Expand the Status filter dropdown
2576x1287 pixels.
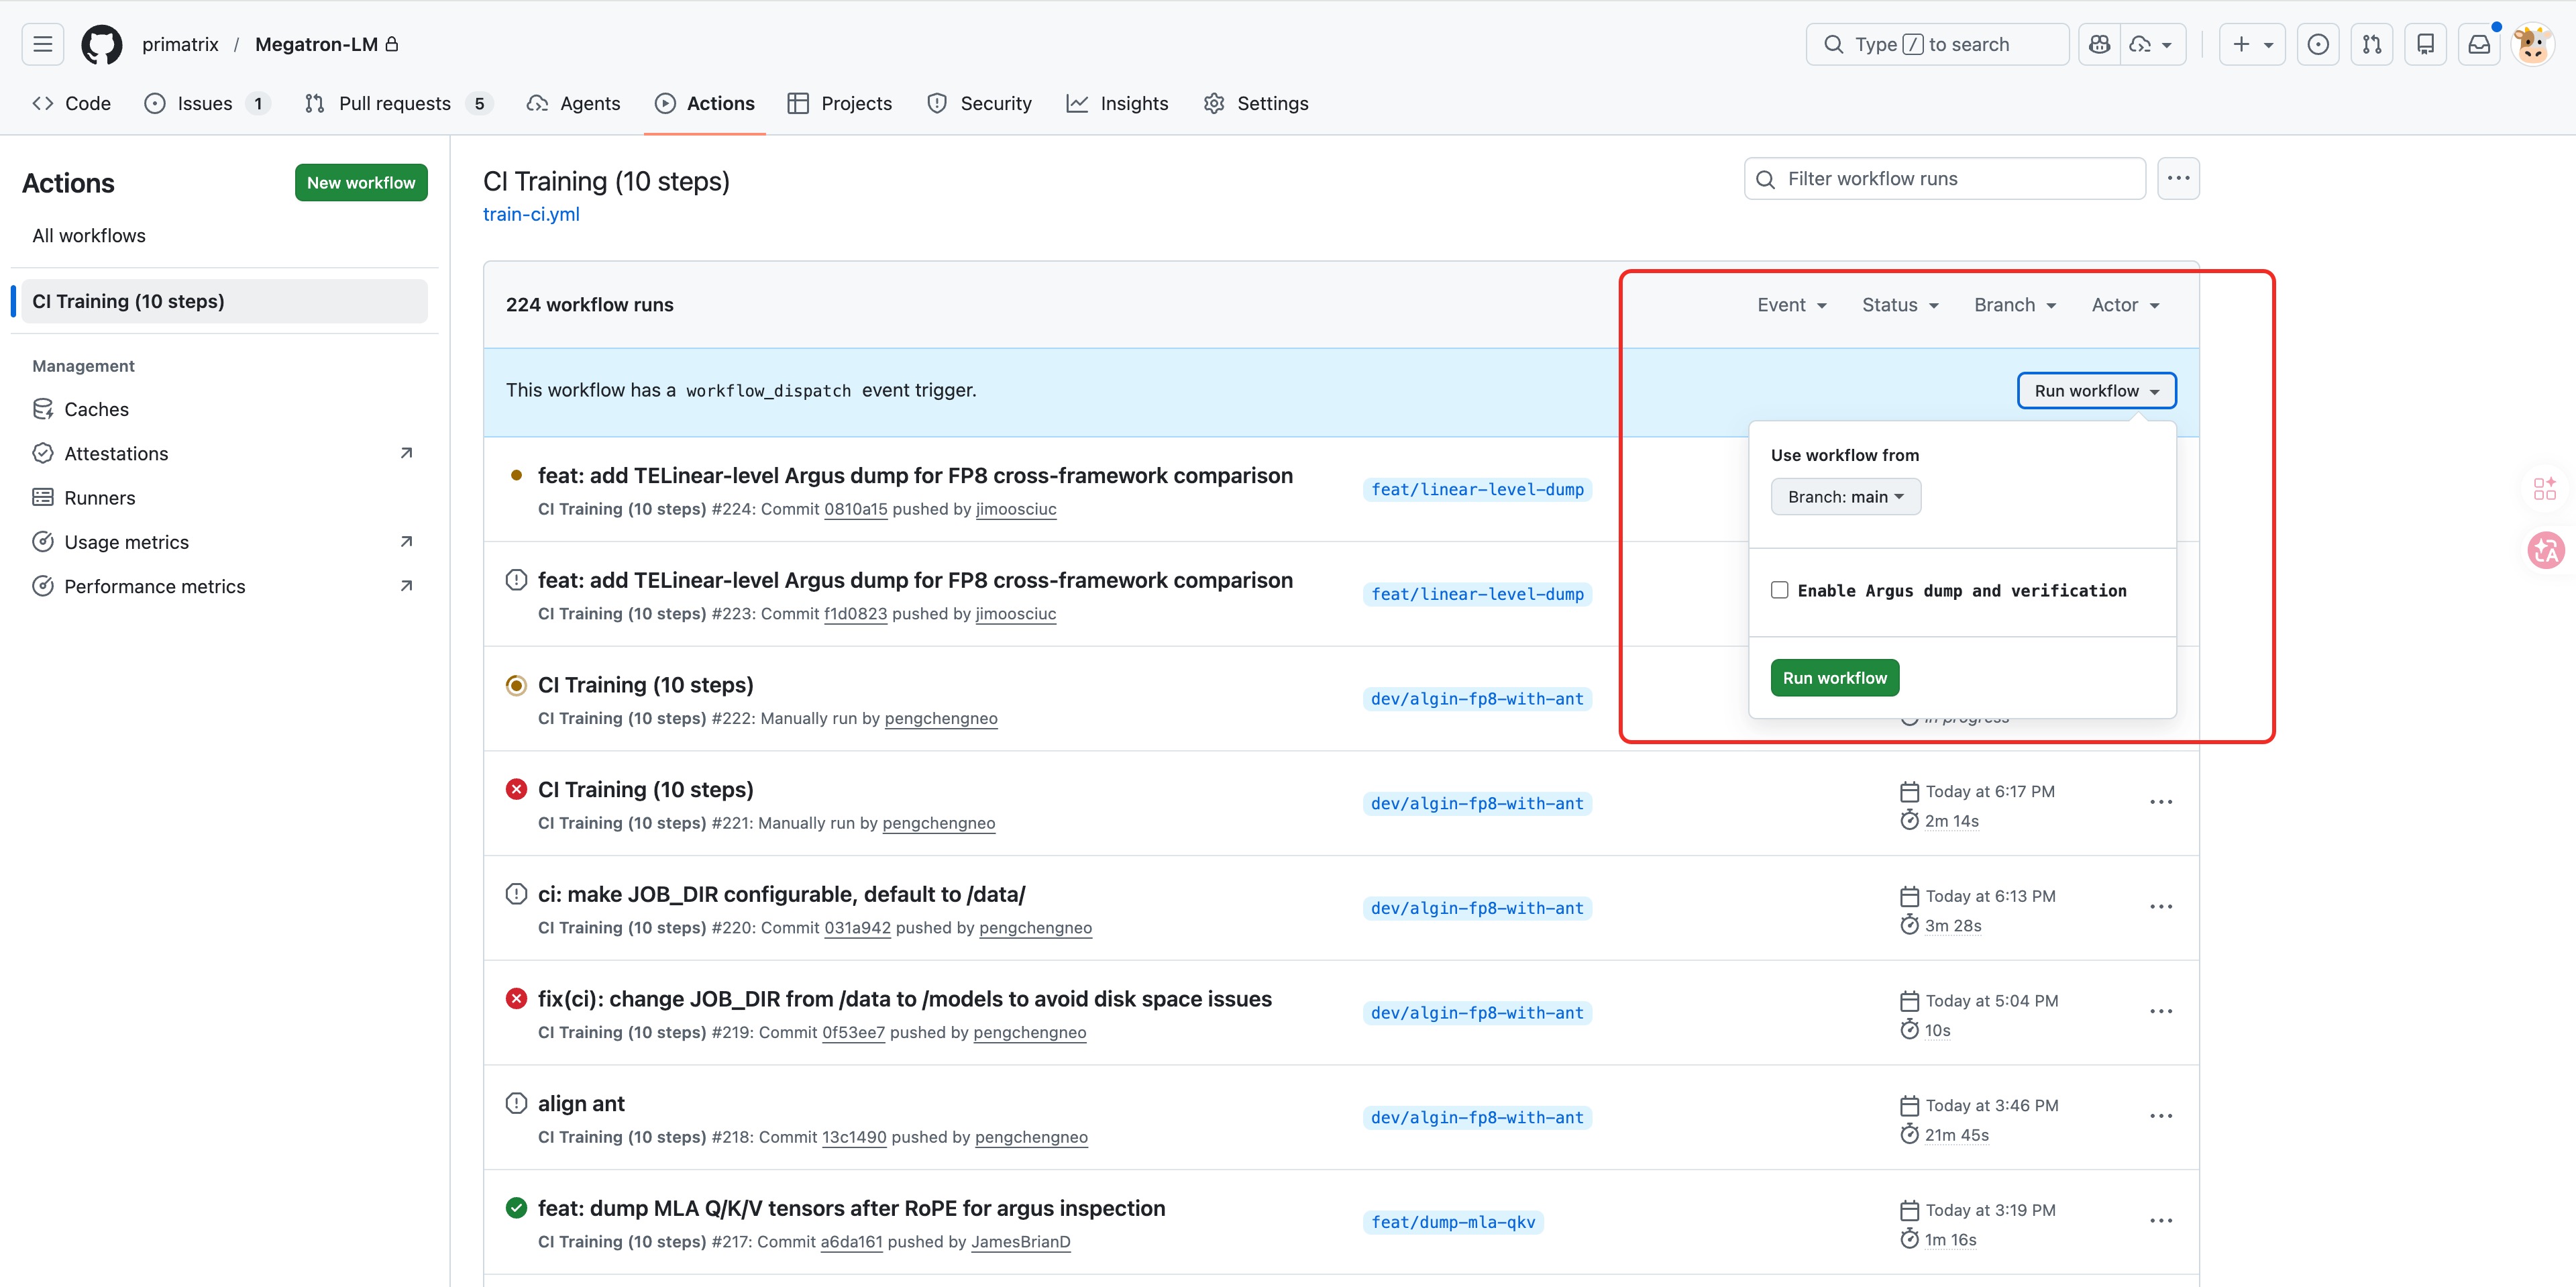[x=1900, y=305]
